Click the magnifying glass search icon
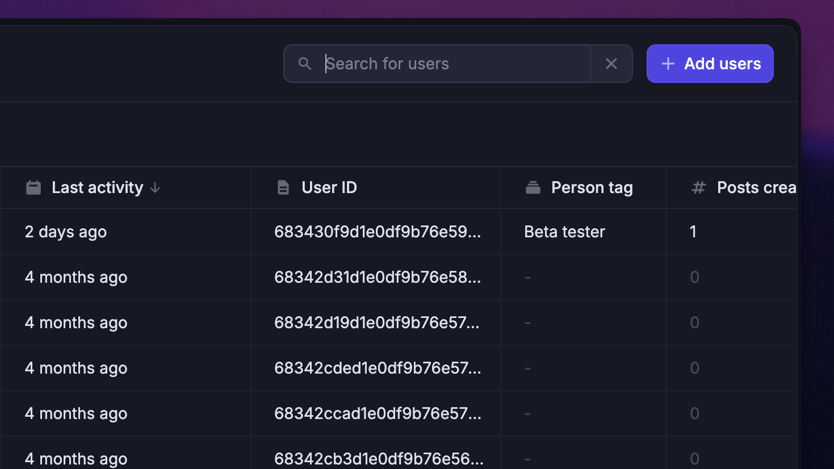 tap(305, 64)
